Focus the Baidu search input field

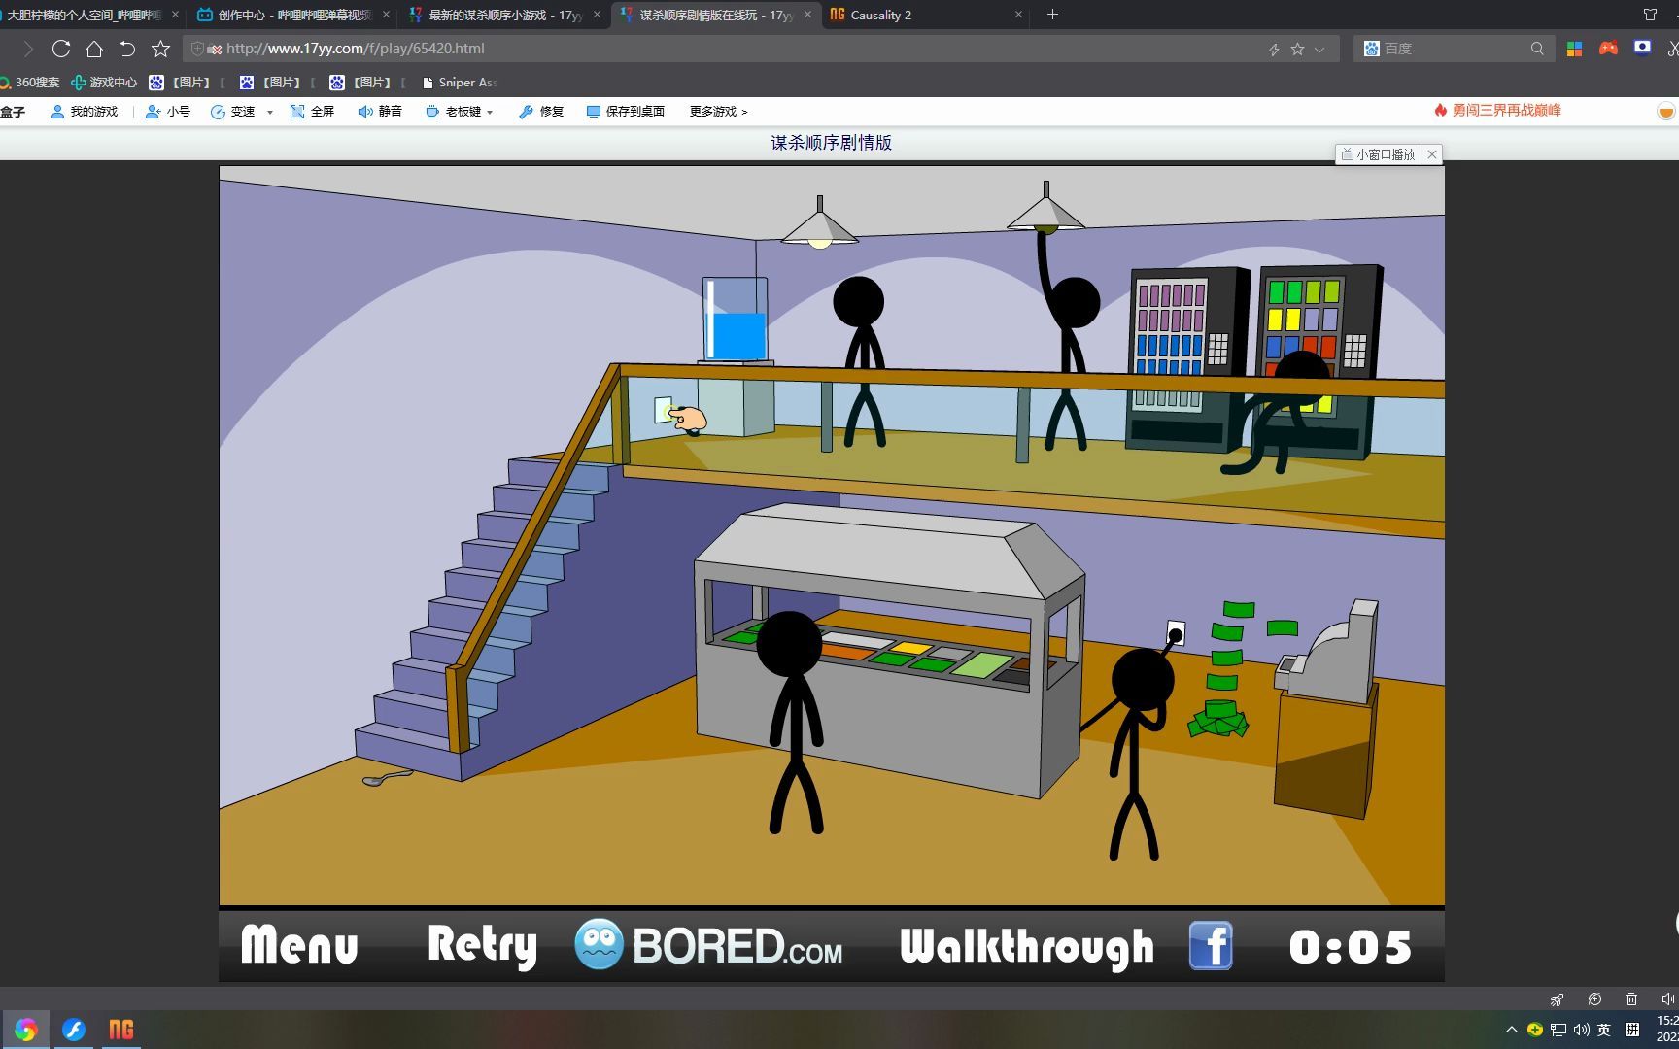pos(1453,49)
